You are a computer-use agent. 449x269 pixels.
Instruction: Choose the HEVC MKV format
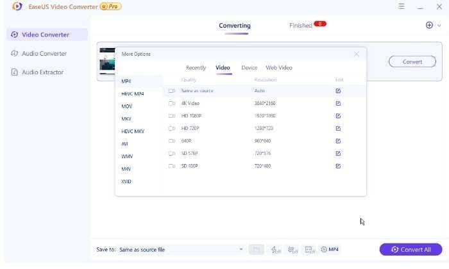[139, 131]
